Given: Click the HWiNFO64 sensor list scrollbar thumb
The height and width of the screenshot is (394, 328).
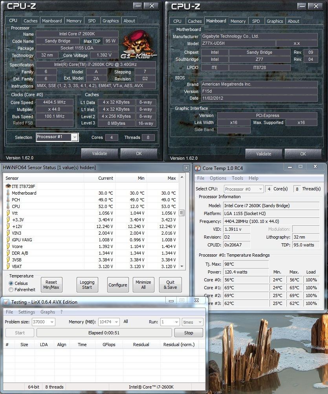Looking at the screenshot, I should tap(182, 213).
